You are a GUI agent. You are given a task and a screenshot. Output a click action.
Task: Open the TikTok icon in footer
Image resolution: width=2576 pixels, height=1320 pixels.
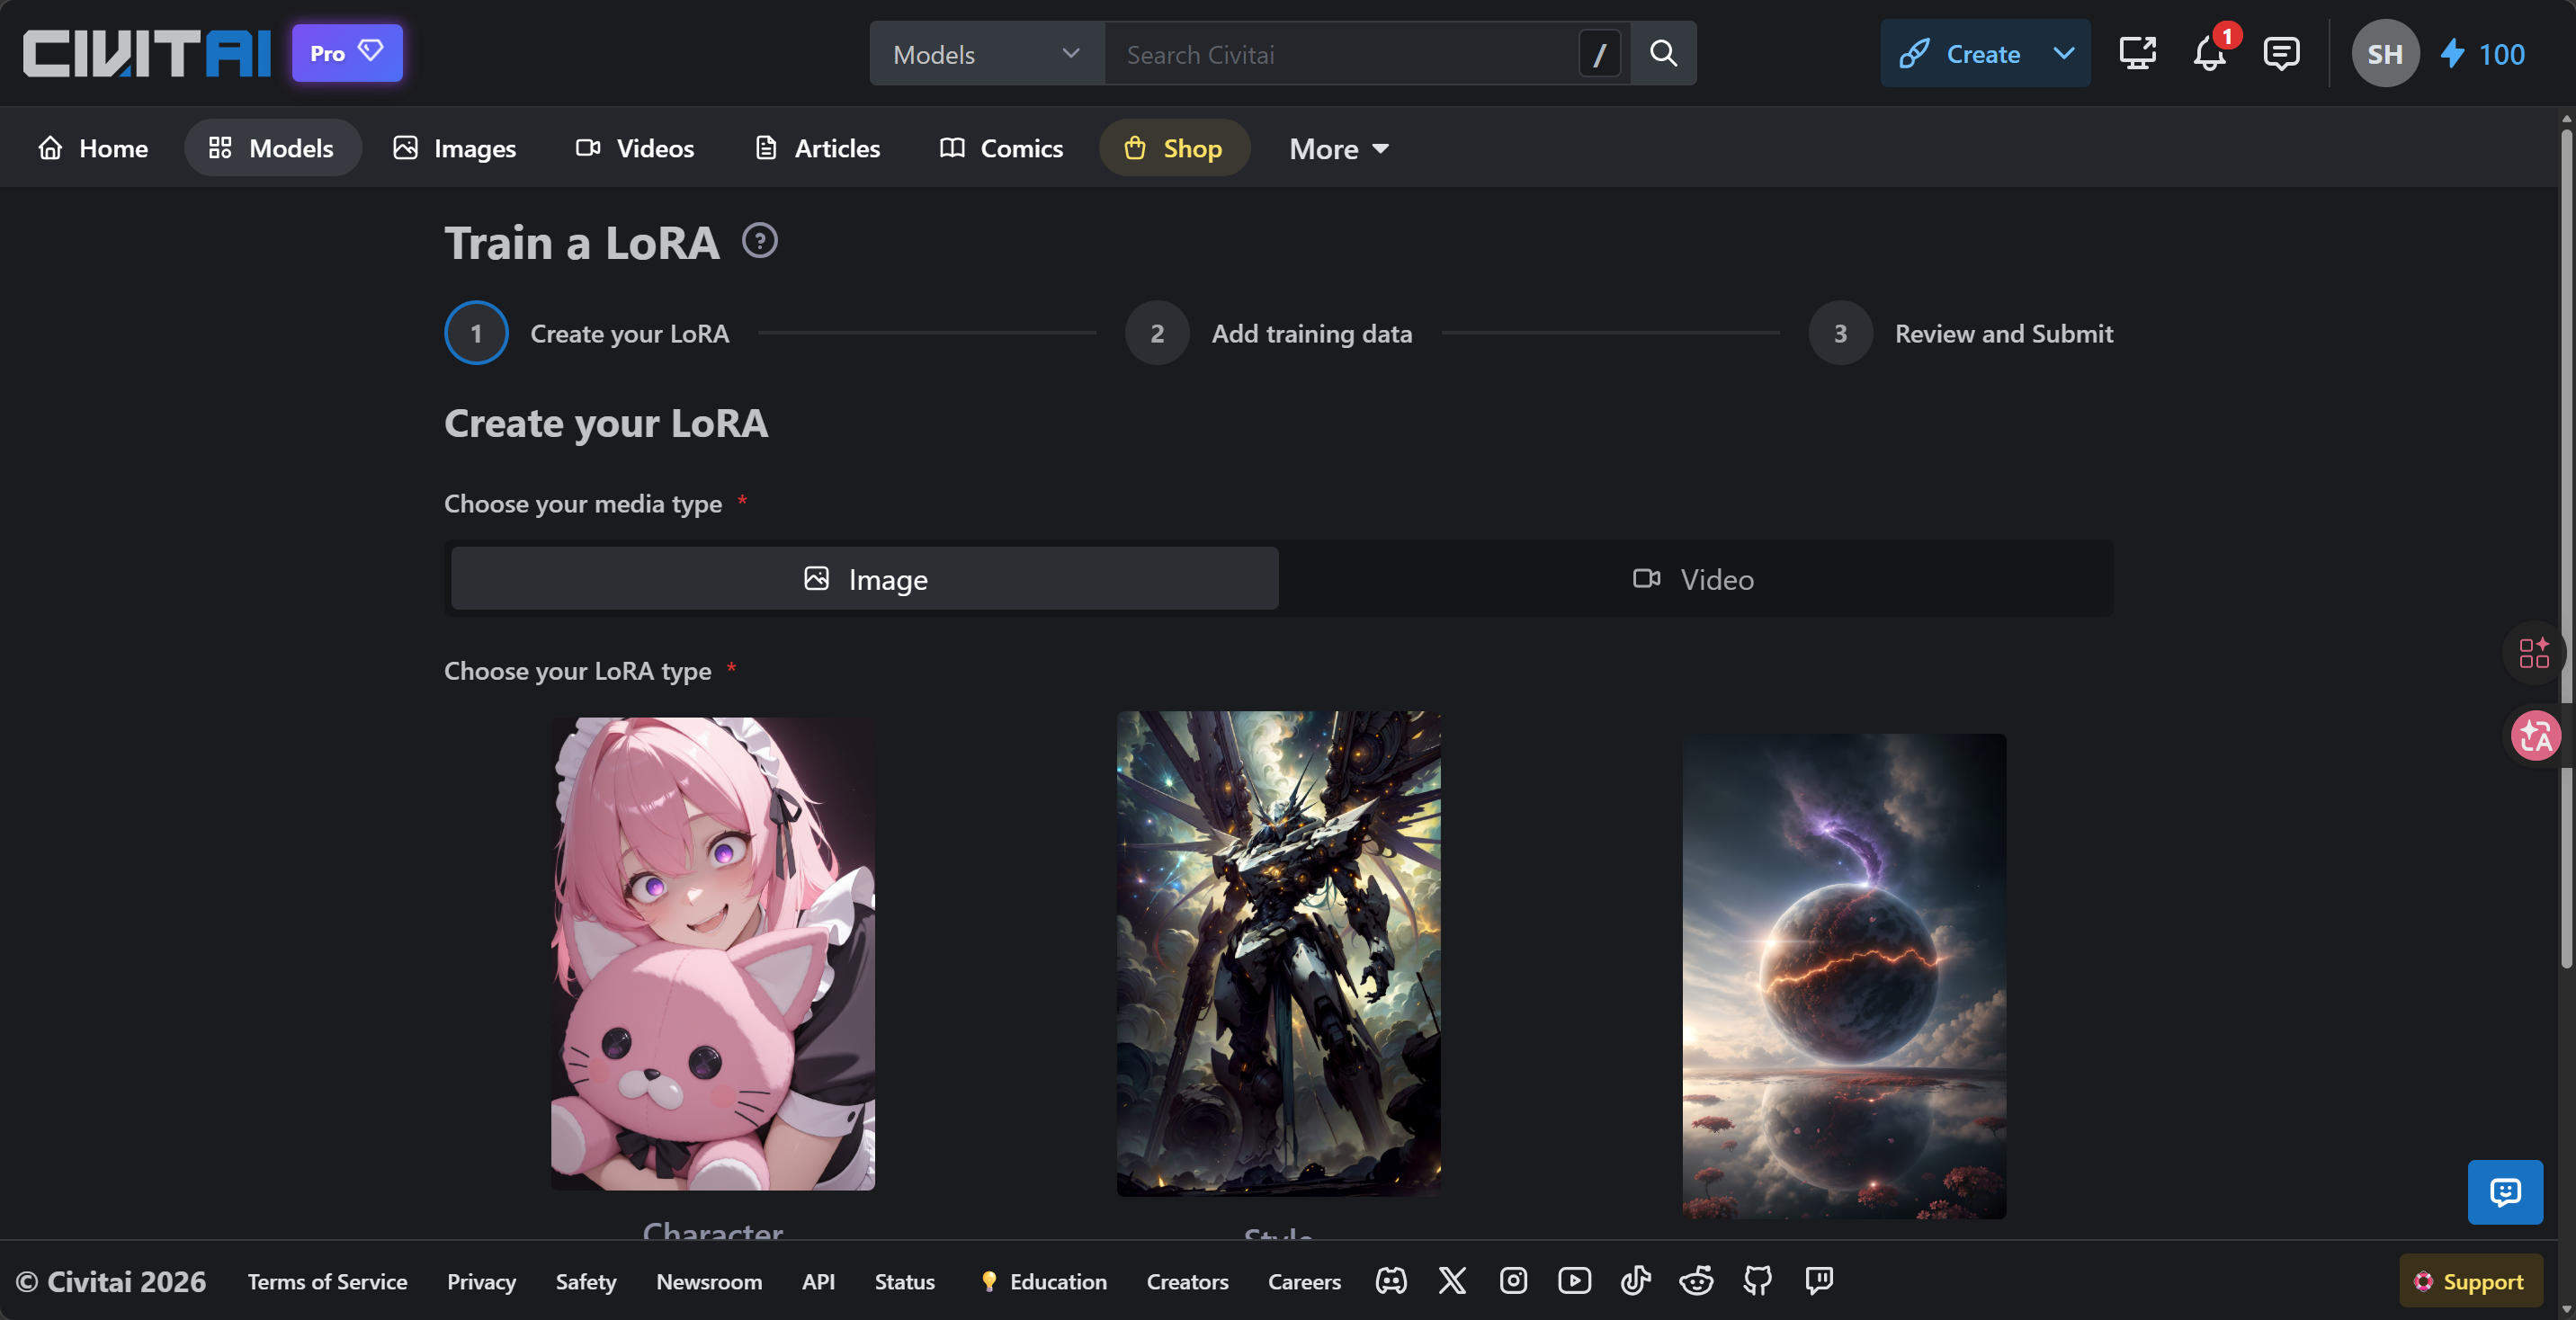(1635, 1281)
